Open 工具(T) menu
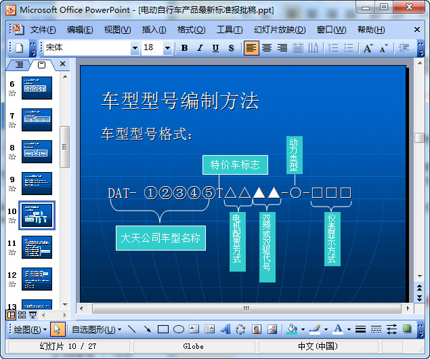This screenshot has height=359, width=430. coord(230,30)
